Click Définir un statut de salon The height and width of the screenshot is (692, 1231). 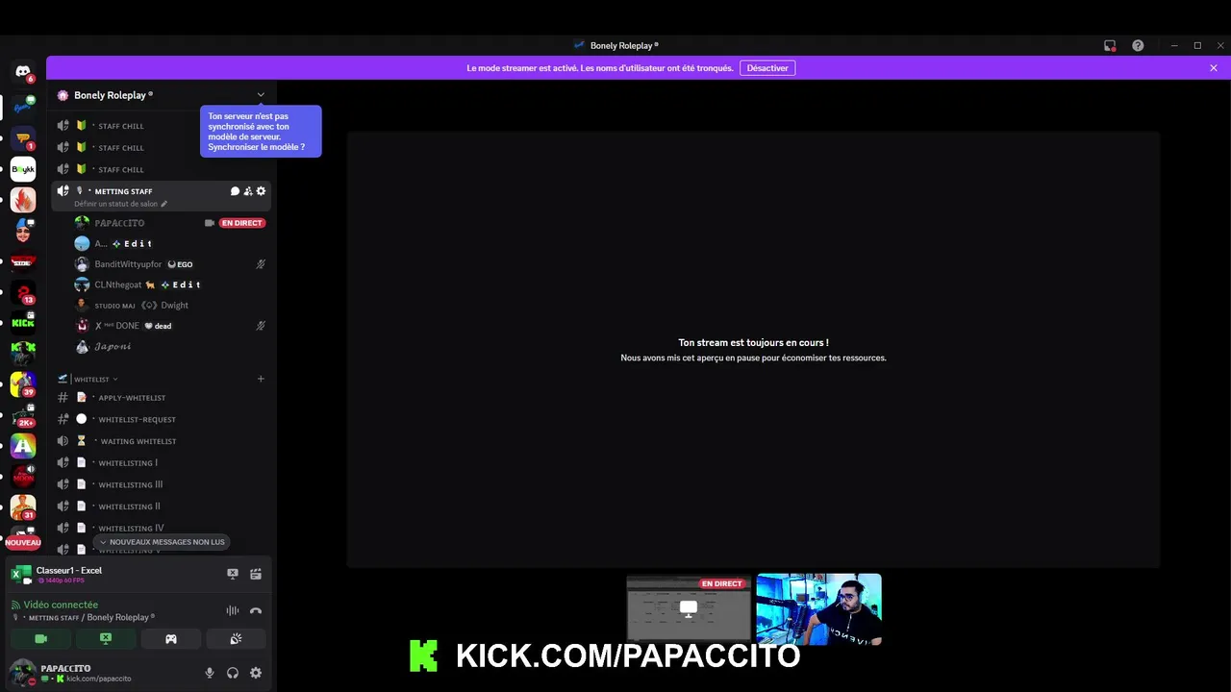tap(115, 204)
